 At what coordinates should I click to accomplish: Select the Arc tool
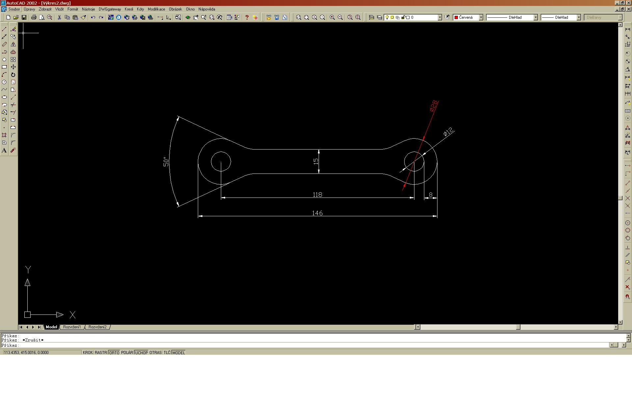click(x=4, y=75)
